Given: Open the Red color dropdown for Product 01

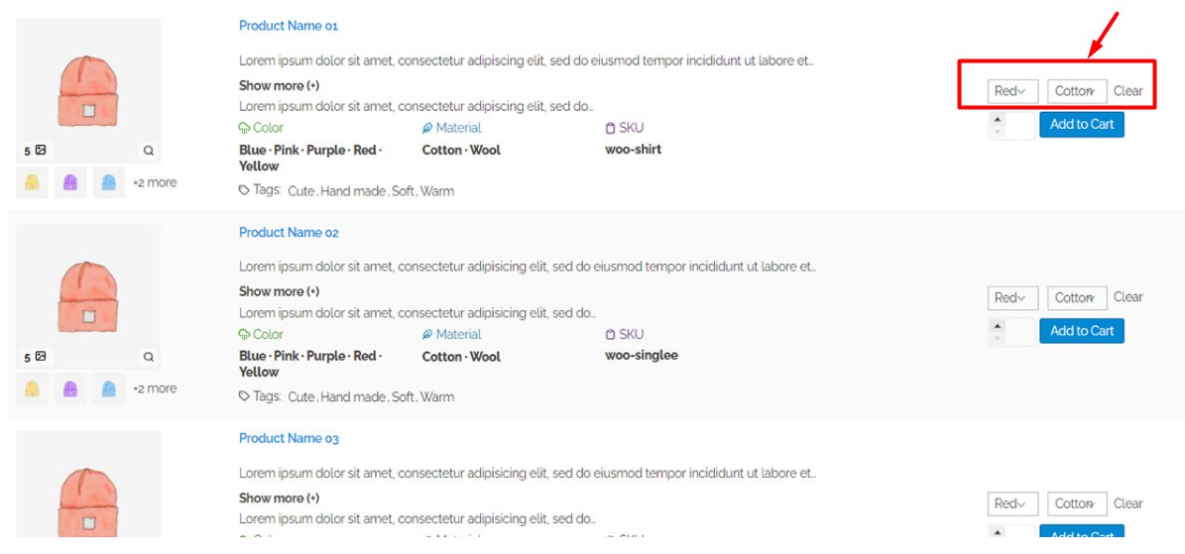Looking at the screenshot, I should [x=1012, y=91].
